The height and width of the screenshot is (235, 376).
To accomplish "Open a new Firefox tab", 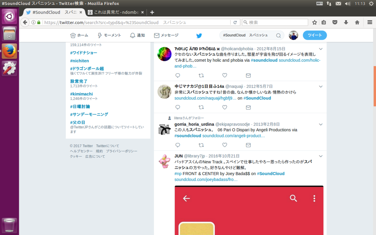I will (x=152, y=12).
